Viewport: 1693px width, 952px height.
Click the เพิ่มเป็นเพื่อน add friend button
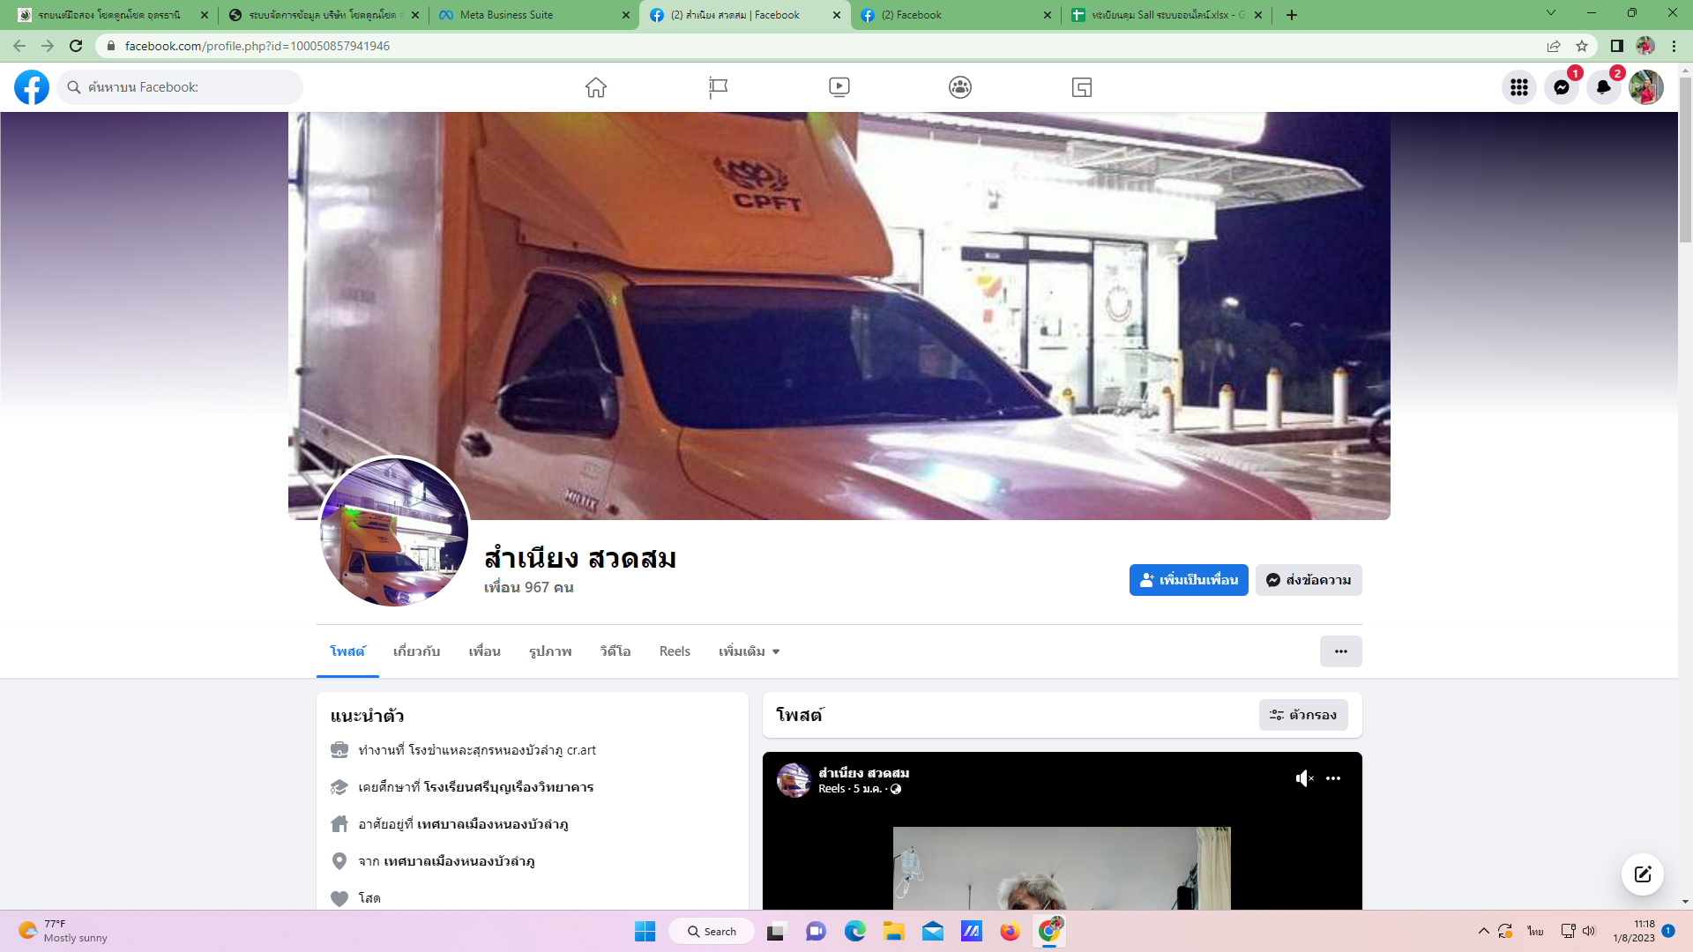point(1189,580)
